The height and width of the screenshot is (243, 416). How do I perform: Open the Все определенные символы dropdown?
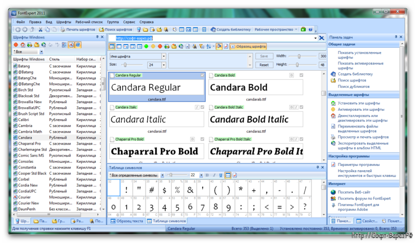pos(162,175)
